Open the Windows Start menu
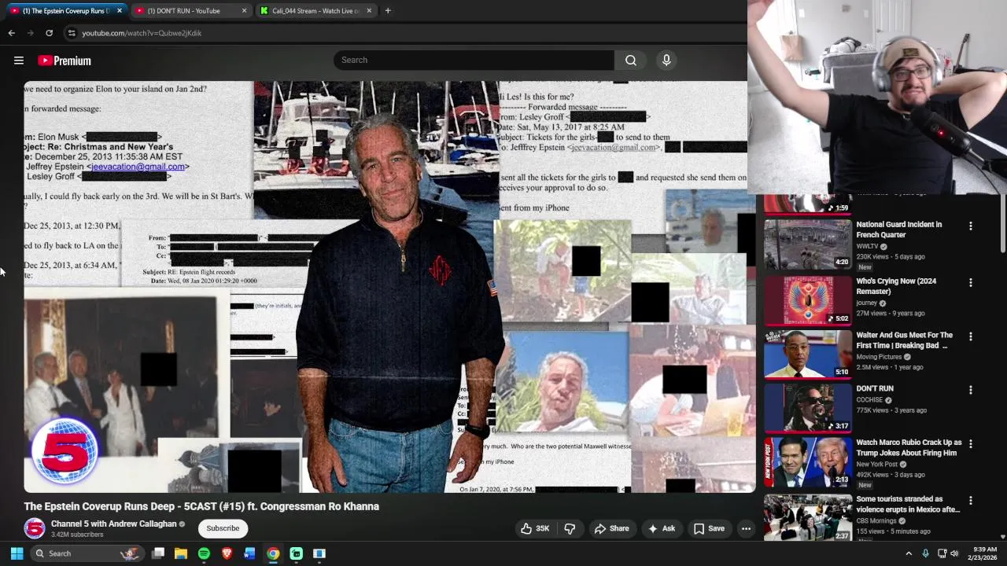 (x=17, y=553)
